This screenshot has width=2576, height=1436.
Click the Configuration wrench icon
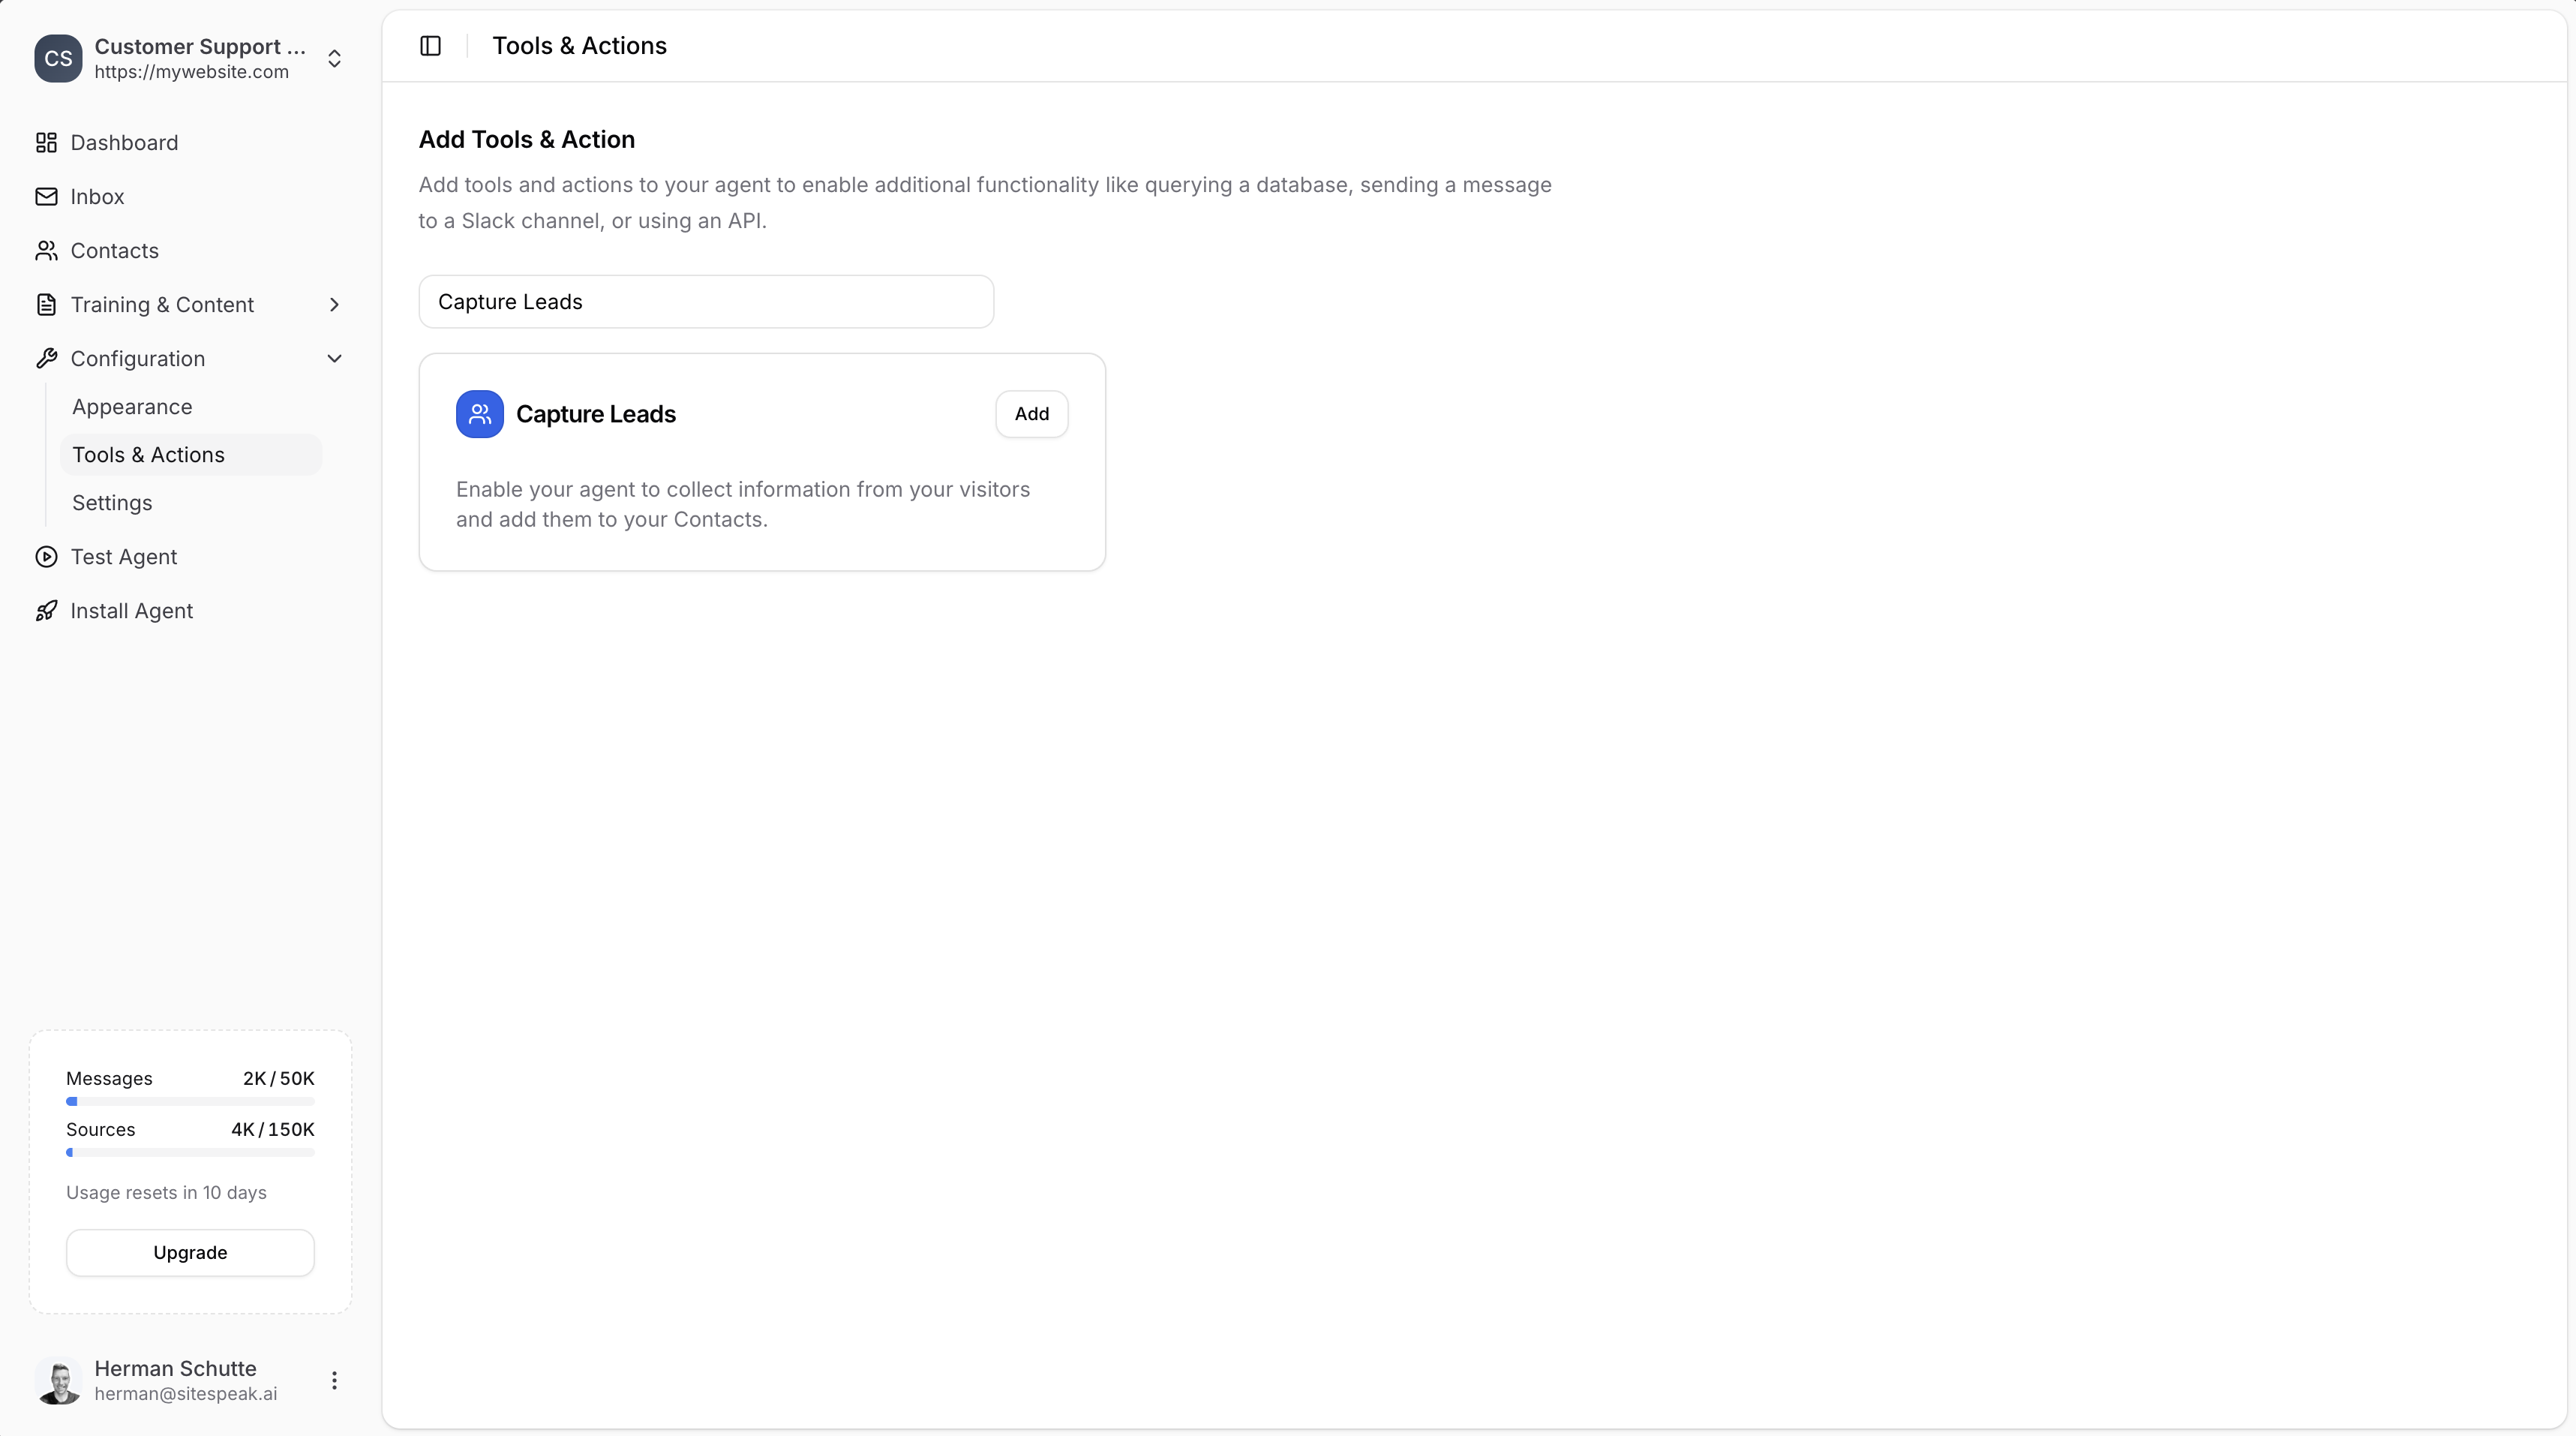pos(46,359)
